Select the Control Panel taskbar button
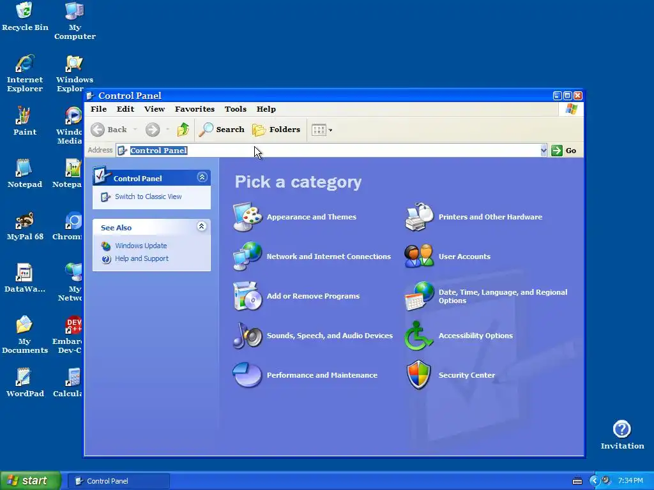This screenshot has width=654, height=490. [x=118, y=481]
